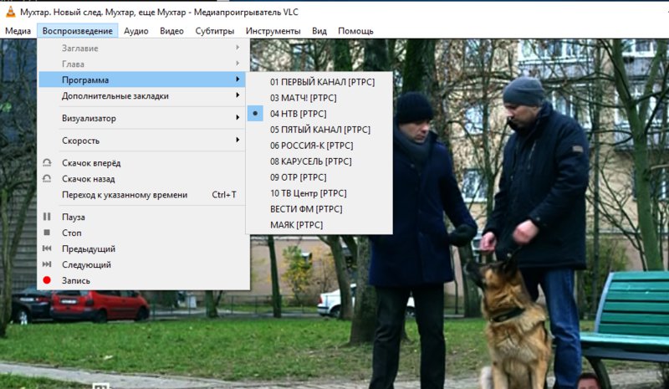Click the Previous track icon
669x389 pixels.
point(47,249)
